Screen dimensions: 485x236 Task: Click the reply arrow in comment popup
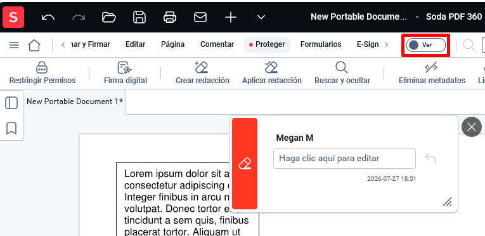(430, 158)
